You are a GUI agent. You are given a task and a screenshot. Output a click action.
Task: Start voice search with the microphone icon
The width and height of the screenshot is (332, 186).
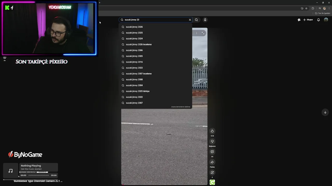coord(205,20)
